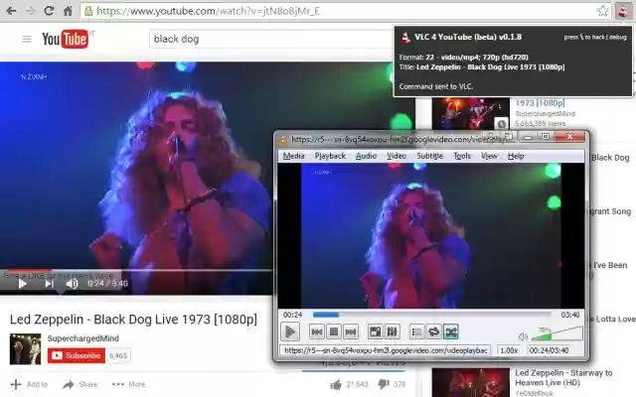
Task: Open the Audio menu in VLC
Action: click(366, 156)
